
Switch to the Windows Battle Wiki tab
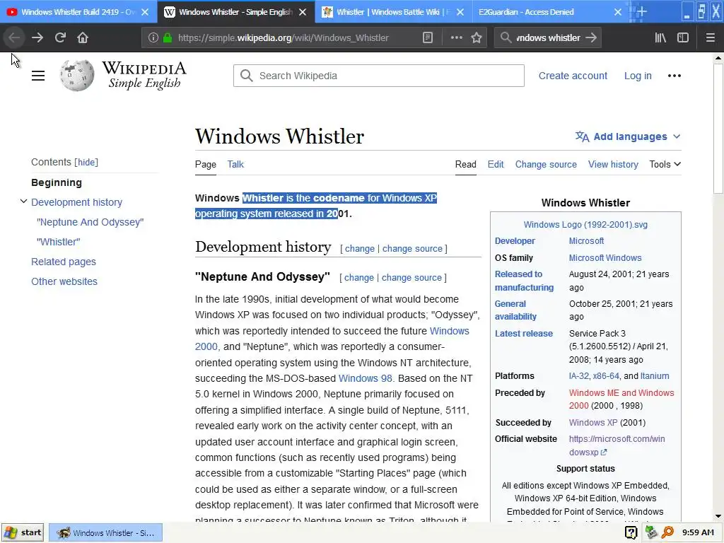click(x=393, y=12)
